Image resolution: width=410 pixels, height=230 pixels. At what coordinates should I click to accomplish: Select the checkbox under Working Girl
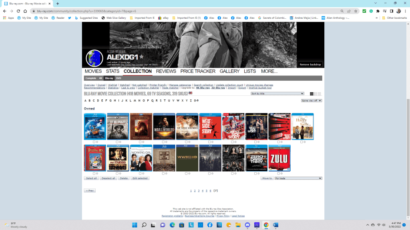click(140, 173)
